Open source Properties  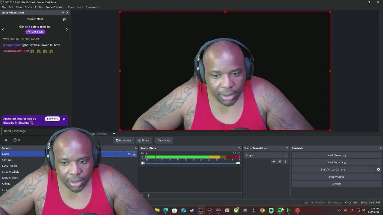(124, 140)
